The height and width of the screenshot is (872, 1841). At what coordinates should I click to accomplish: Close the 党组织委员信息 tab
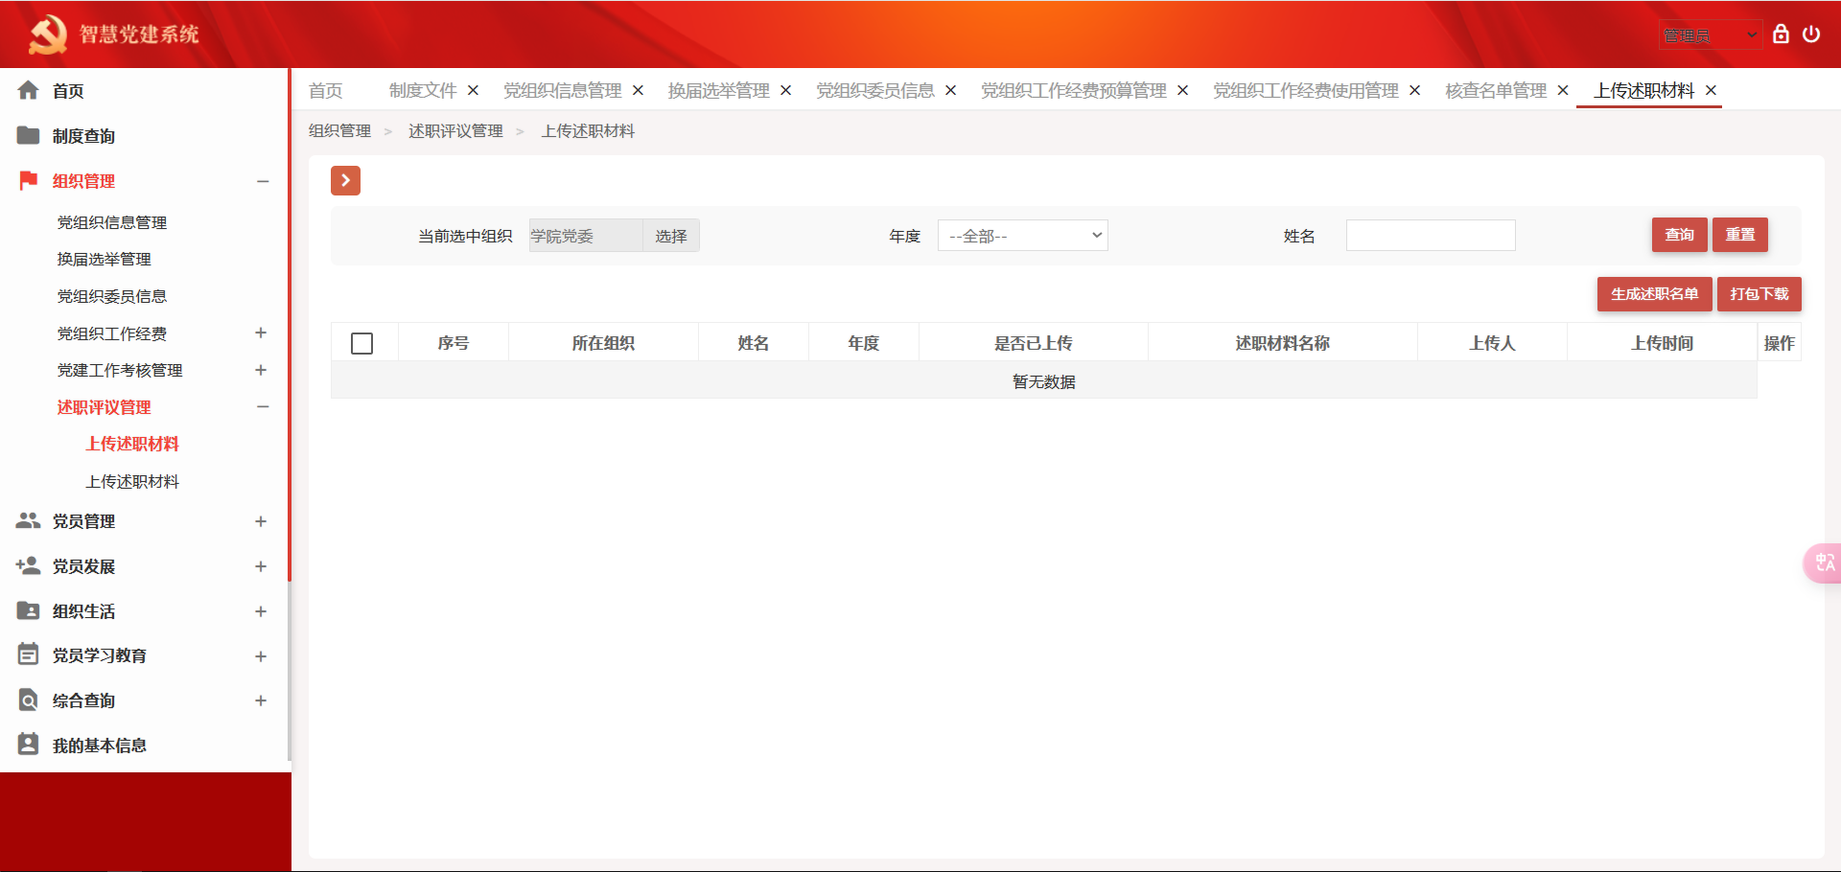[x=950, y=90]
